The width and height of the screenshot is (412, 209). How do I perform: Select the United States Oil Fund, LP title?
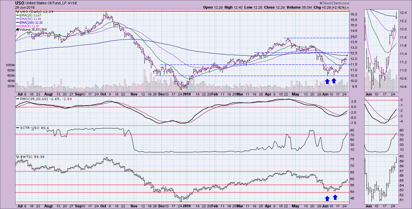(x=45, y=3)
